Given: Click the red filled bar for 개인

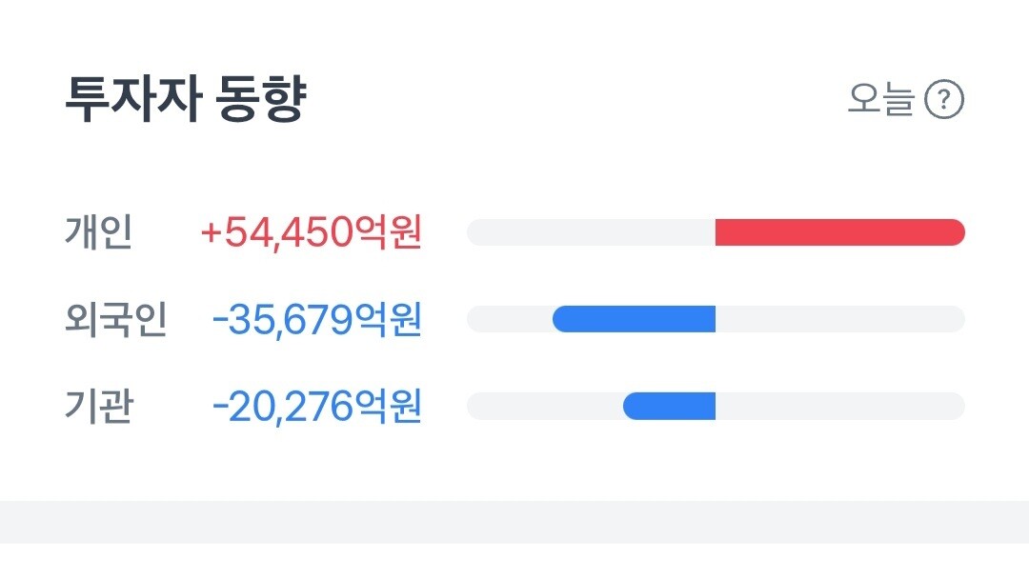Looking at the screenshot, I should click(x=840, y=232).
